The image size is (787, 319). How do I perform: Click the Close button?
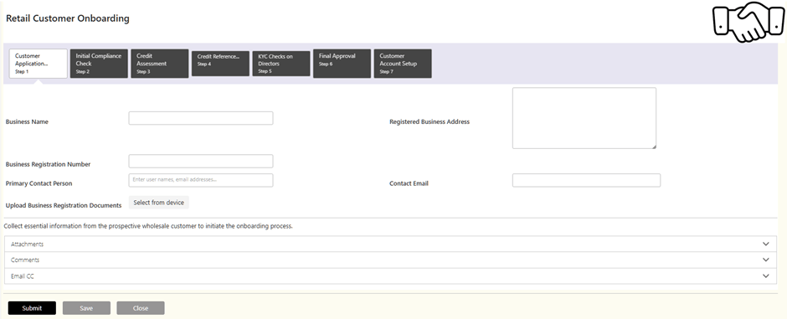click(141, 308)
